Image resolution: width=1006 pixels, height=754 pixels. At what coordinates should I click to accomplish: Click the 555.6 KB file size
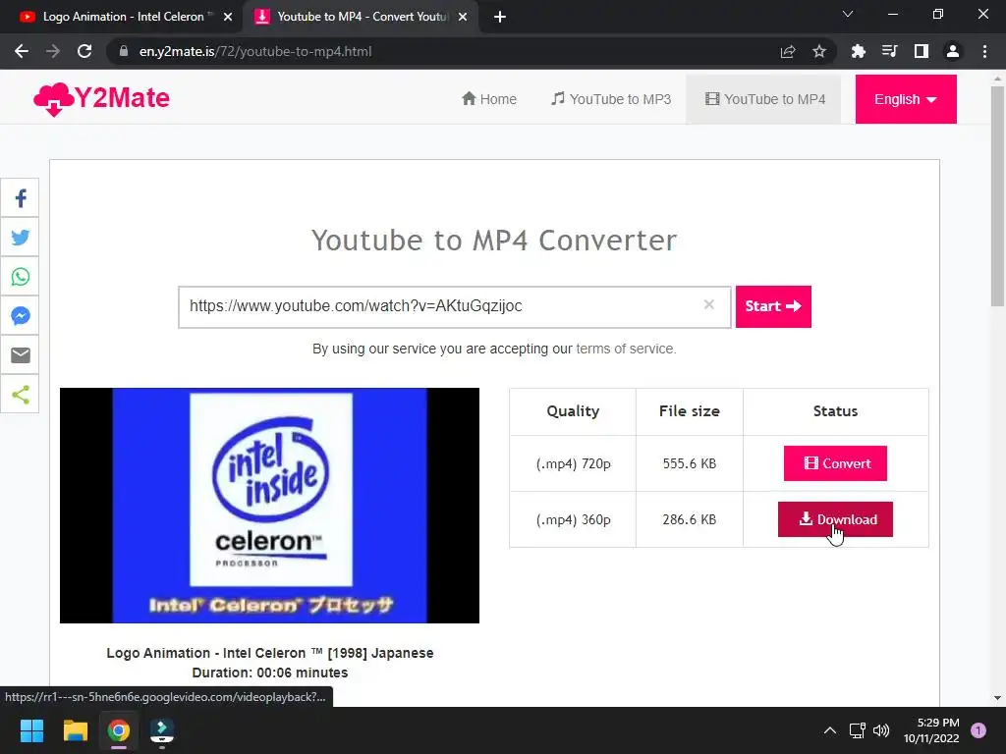689,463
